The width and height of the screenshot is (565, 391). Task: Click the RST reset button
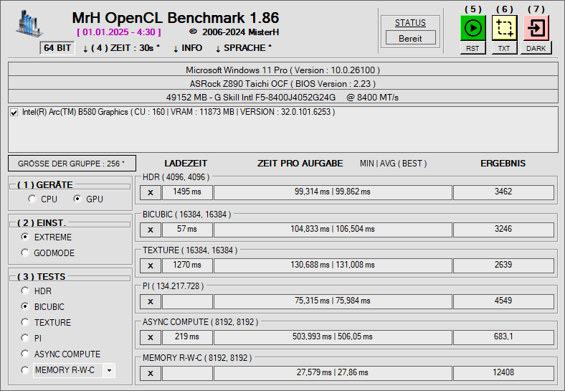[x=473, y=48]
